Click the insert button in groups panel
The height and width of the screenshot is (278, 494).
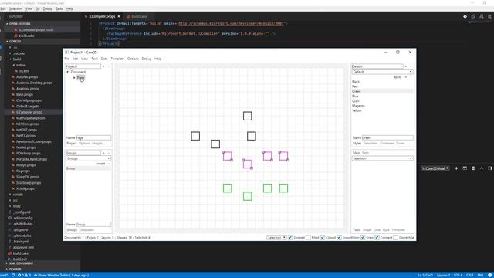(101, 164)
